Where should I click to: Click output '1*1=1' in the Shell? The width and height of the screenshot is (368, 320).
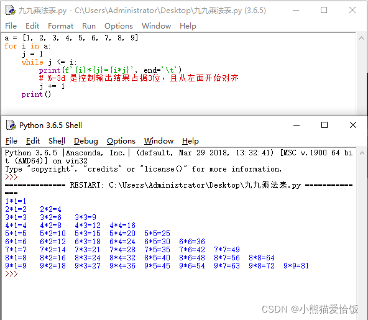(16, 201)
